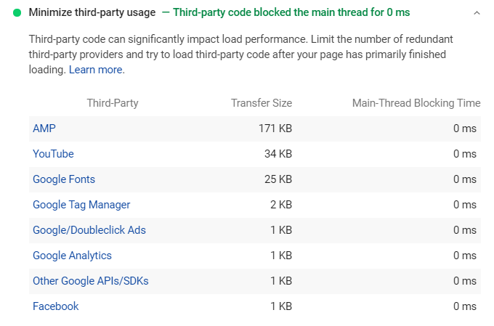This screenshot has width=494, height=326.
Task: Collapse the third-party usage audit chevron
Action: click(477, 12)
